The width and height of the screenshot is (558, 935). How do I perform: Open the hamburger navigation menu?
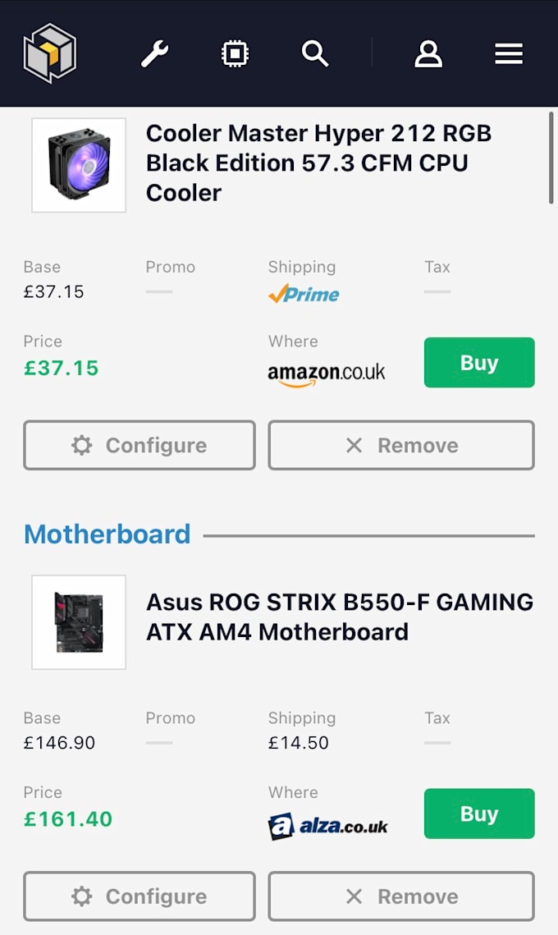point(509,53)
